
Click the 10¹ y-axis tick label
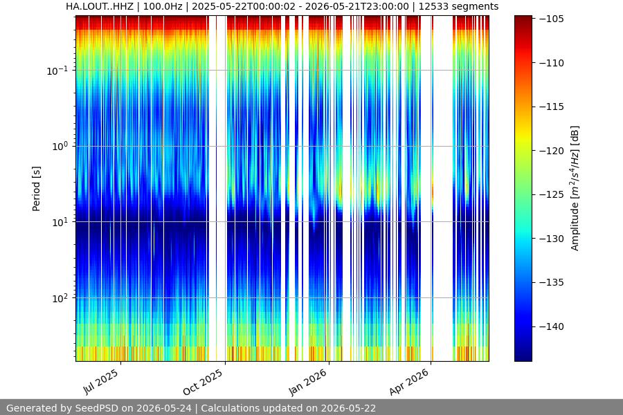point(60,222)
